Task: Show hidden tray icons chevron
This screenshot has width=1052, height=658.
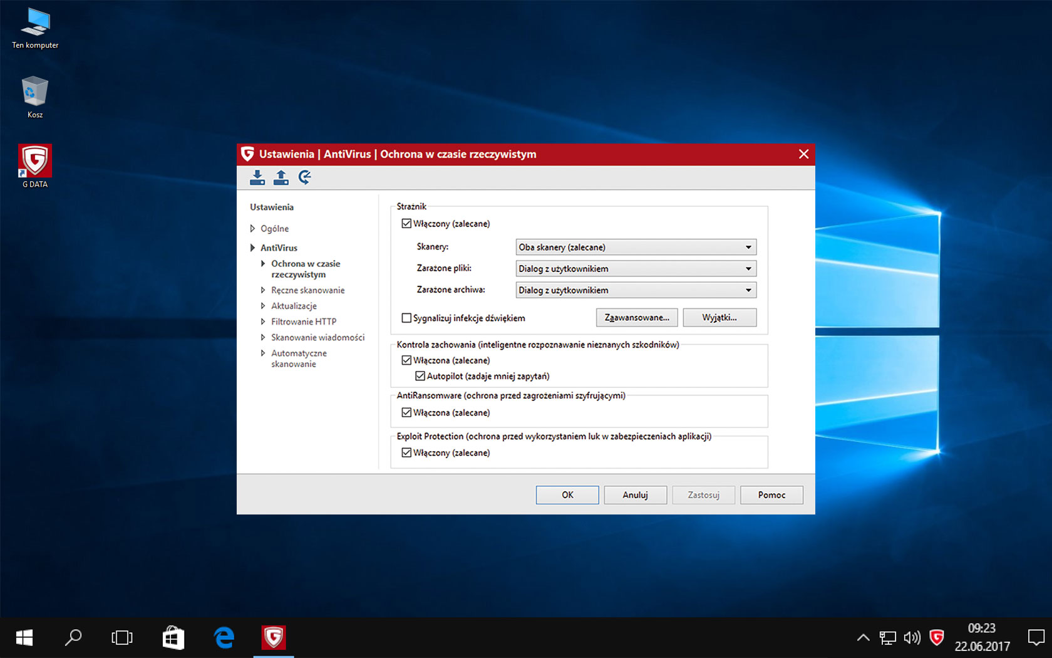Action: 863,638
